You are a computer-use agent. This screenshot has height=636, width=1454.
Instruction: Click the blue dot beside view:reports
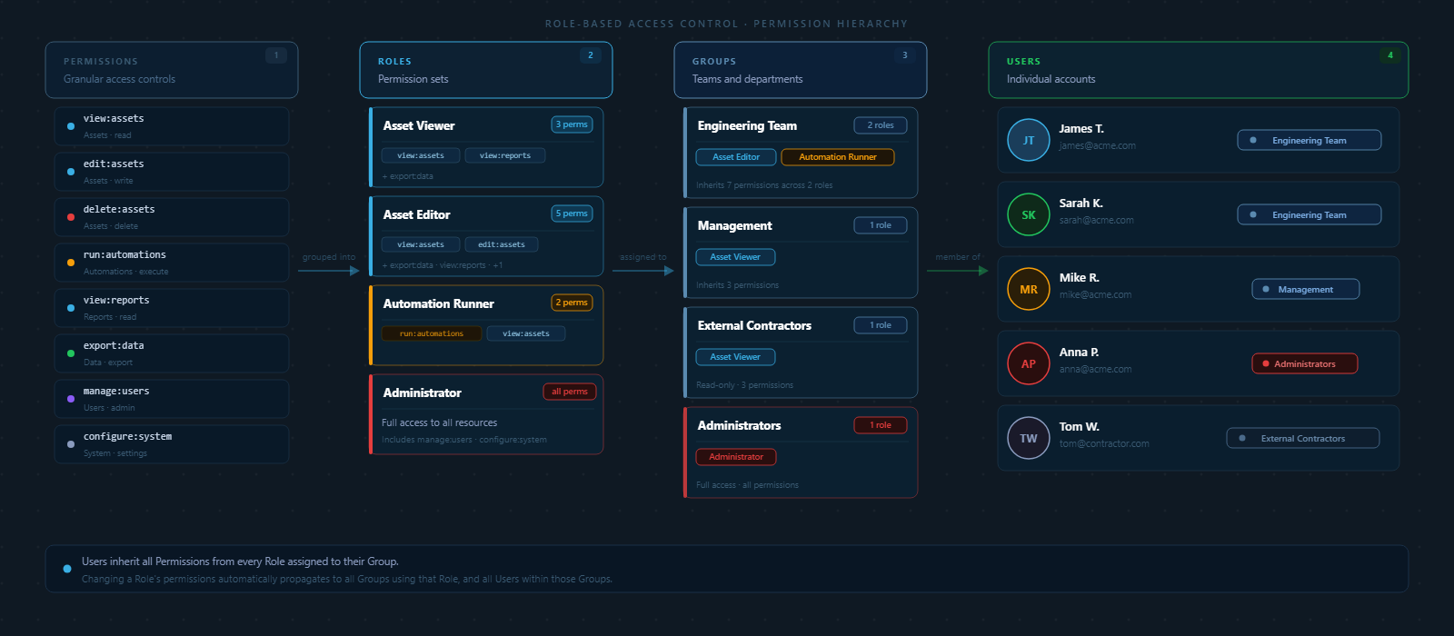coord(71,308)
